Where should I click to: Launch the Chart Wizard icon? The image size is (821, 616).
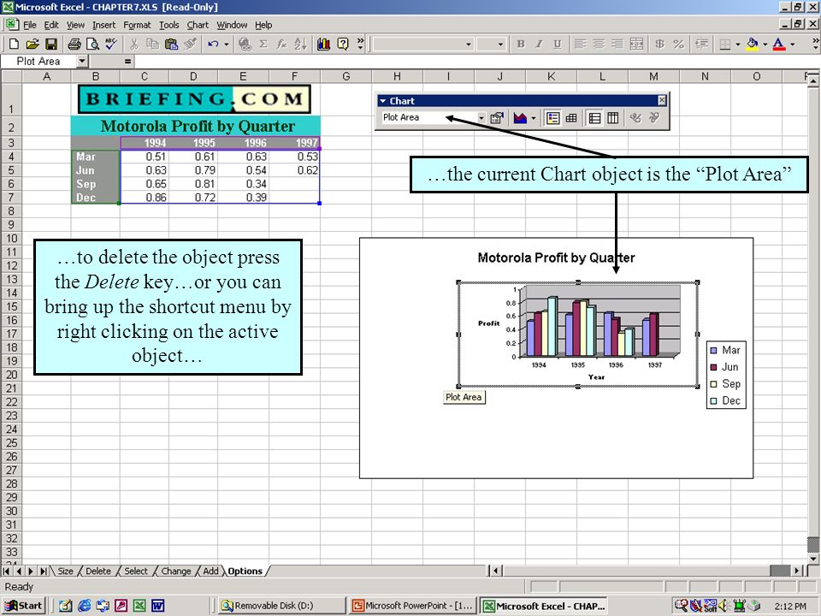tap(323, 44)
